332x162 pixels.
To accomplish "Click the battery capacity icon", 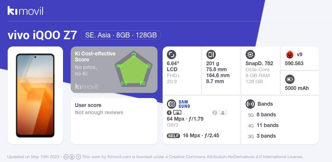I will pos(290,80).
